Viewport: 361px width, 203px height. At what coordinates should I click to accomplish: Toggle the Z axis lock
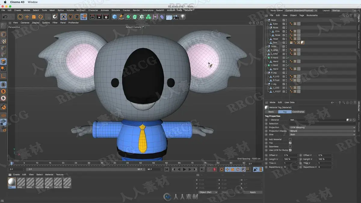point(77,17)
